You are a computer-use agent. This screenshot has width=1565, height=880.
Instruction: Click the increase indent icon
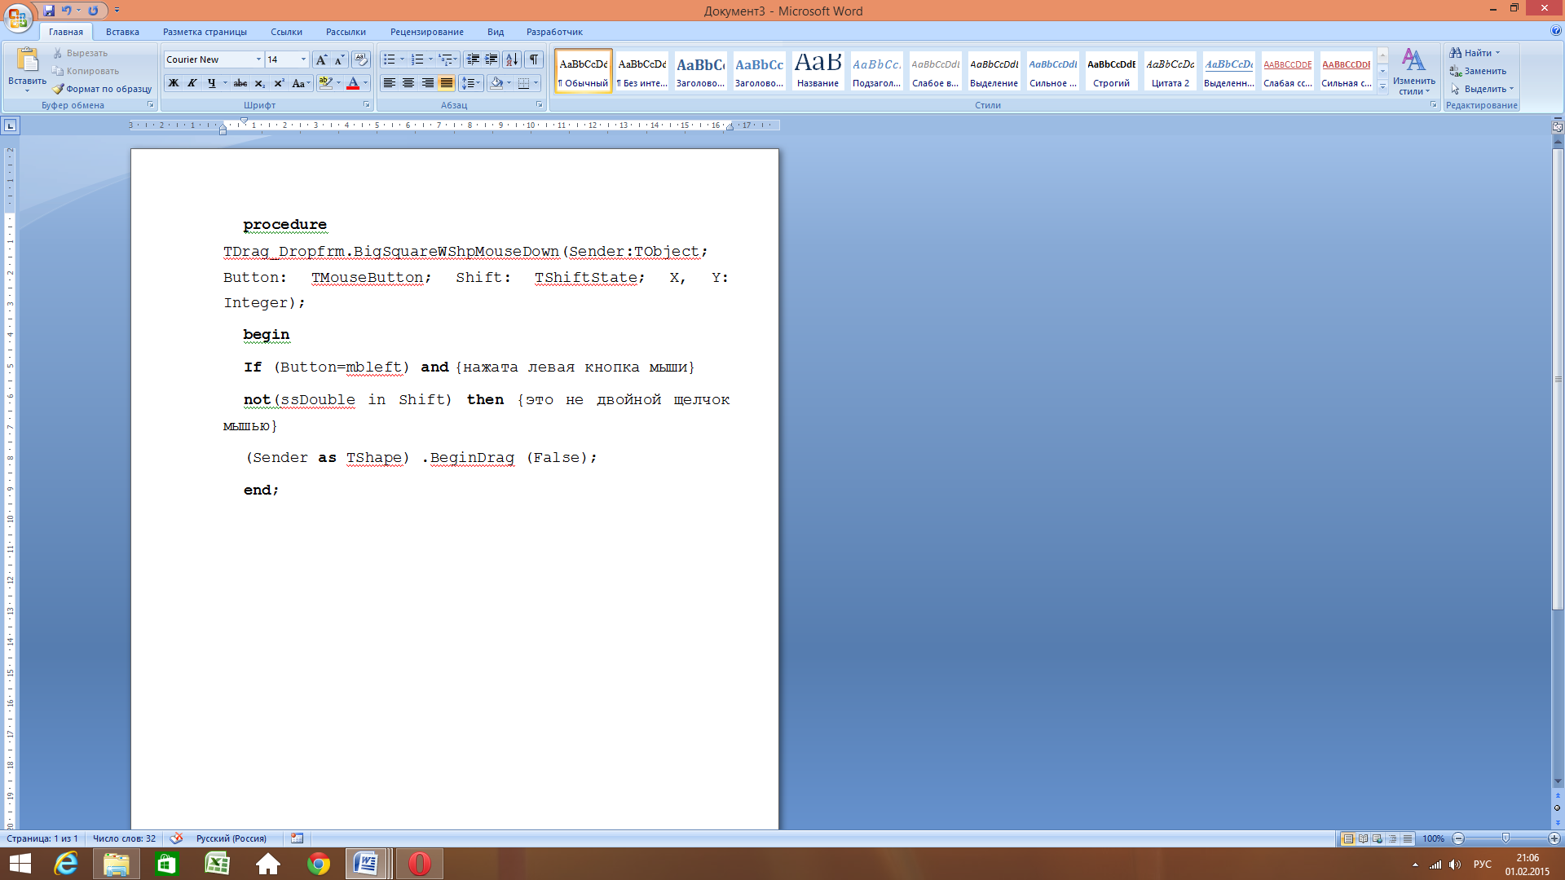coord(492,59)
